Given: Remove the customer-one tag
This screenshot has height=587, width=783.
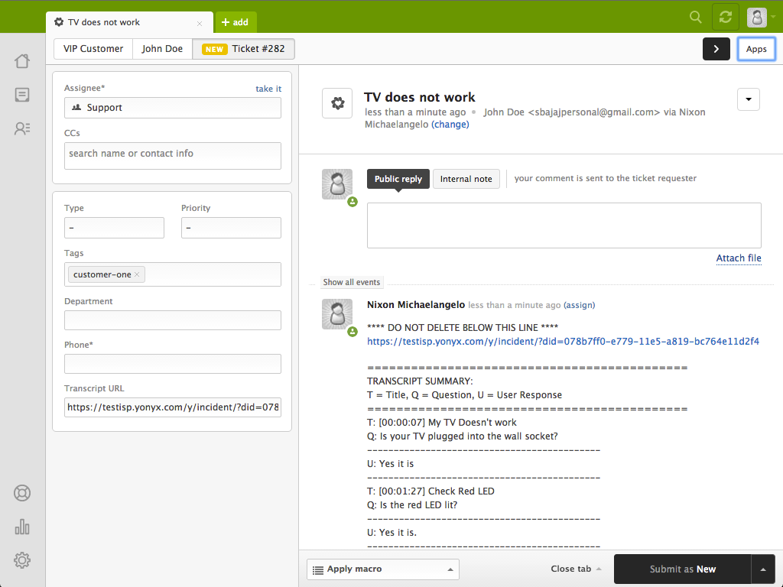Looking at the screenshot, I should click(138, 274).
